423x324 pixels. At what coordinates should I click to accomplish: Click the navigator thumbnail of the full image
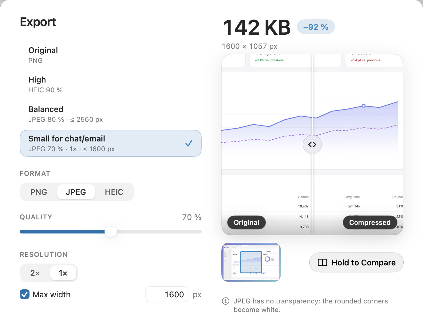251,262
